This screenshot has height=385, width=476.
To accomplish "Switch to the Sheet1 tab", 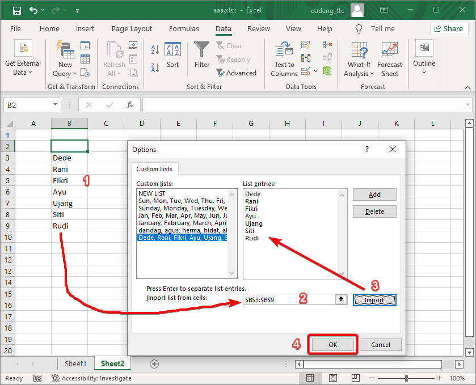I will 75,363.
